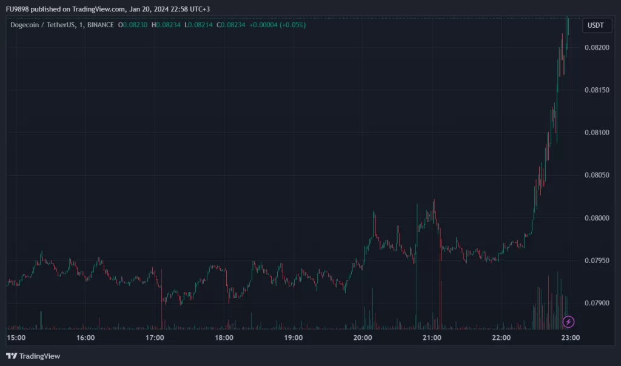Select the 18:00 mark on time axis
Image resolution: width=621 pixels, height=366 pixels.
click(x=224, y=338)
